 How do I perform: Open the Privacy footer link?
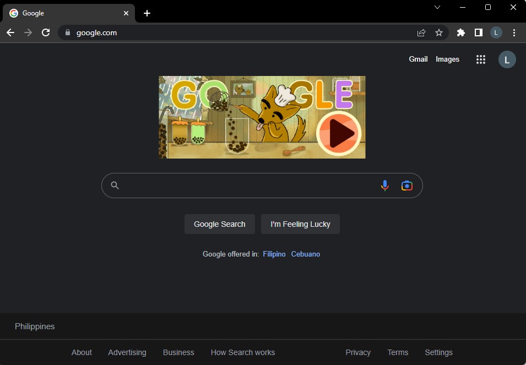[358, 352]
